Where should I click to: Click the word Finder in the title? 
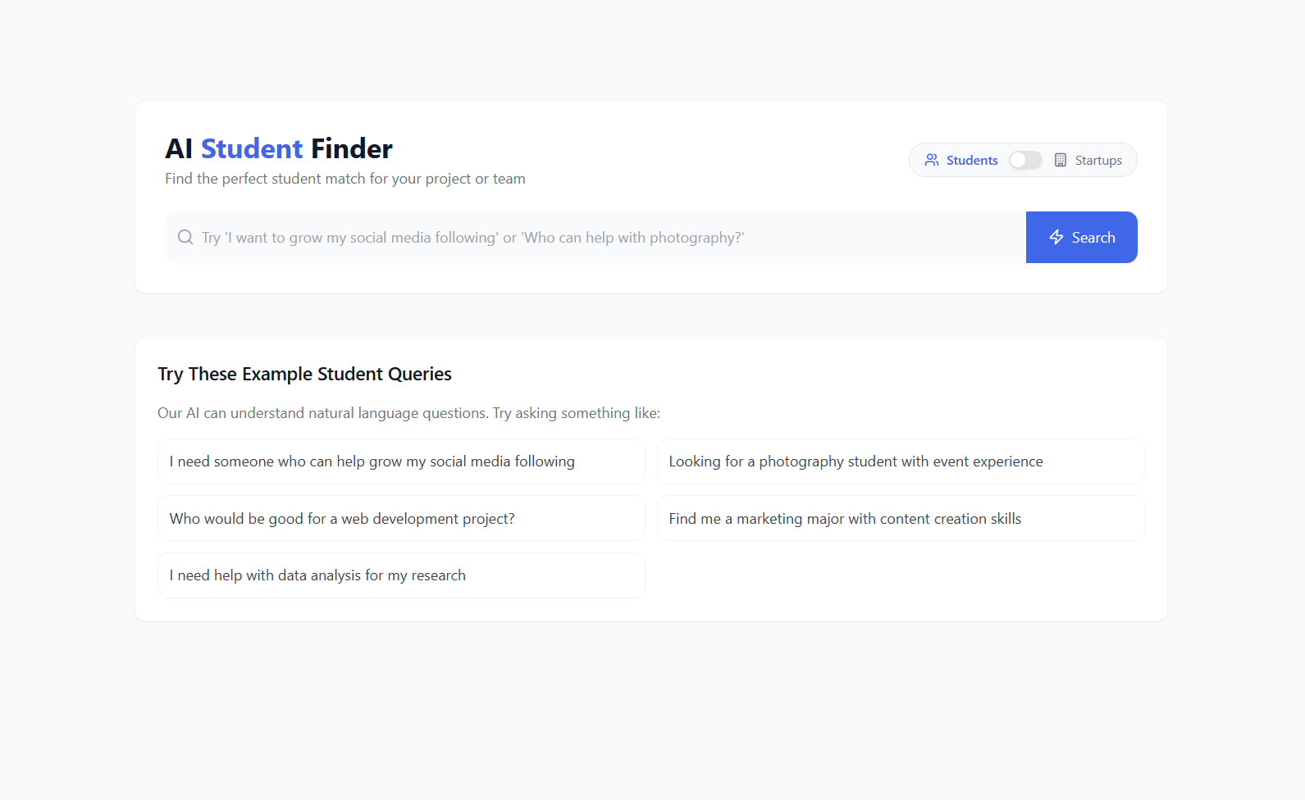click(x=352, y=149)
